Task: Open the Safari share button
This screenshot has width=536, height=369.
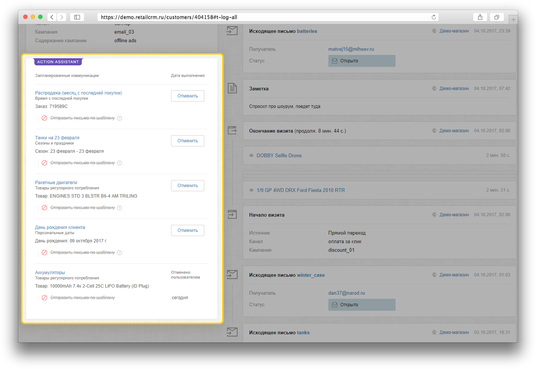Action: [x=480, y=17]
